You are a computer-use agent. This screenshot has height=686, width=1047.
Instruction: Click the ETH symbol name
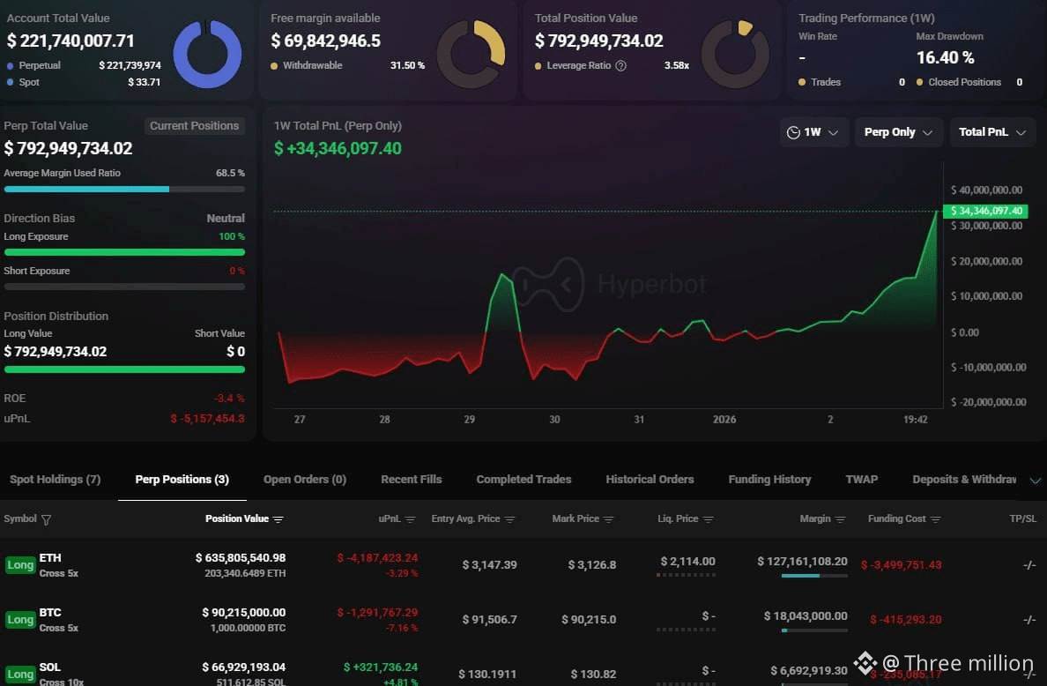point(50,558)
